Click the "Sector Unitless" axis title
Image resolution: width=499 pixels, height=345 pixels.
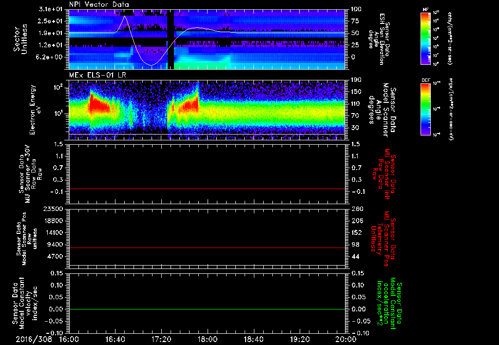[20, 39]
